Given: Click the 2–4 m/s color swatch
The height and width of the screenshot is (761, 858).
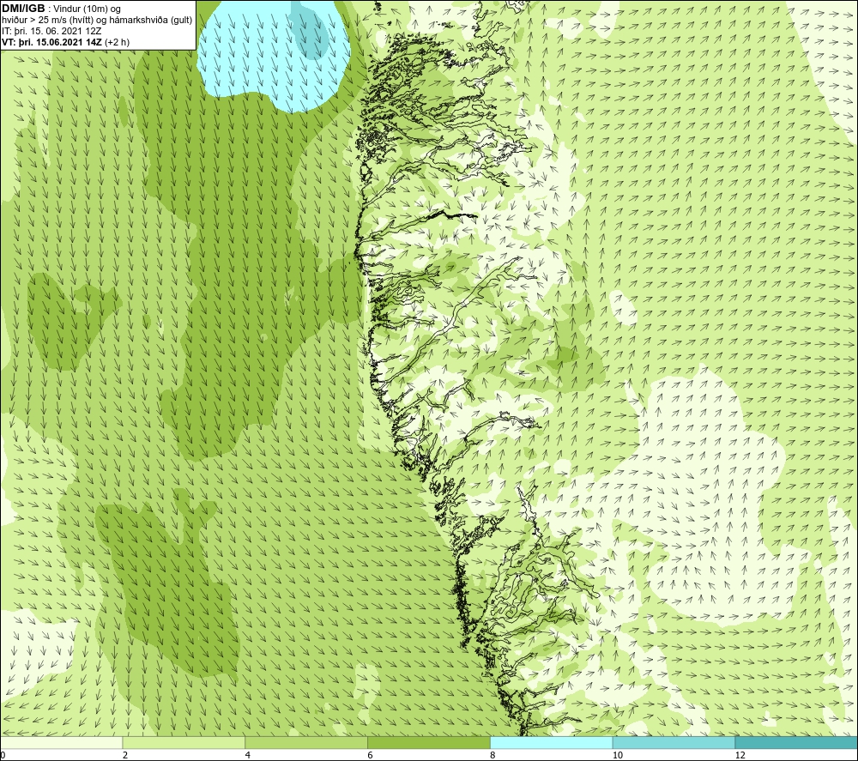Looking at the screenshot, I should (184, 742).
